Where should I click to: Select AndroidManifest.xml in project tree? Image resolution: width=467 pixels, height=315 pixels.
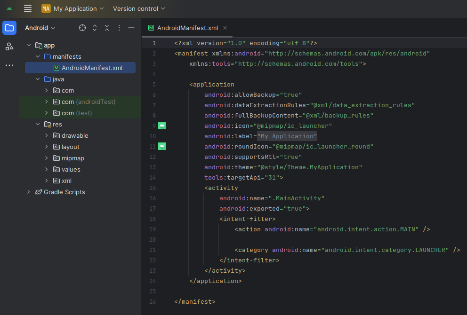[x=80, y=68]
